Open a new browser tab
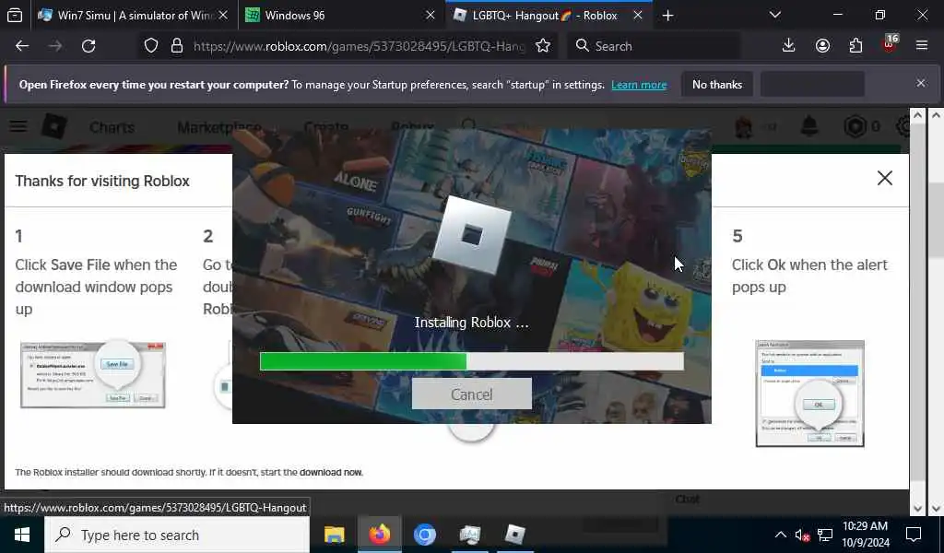The width and height of the screenshot is (944, 553). tap(667, 16)
